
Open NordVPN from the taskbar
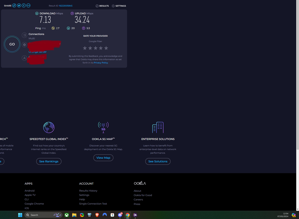click(105, 215)
